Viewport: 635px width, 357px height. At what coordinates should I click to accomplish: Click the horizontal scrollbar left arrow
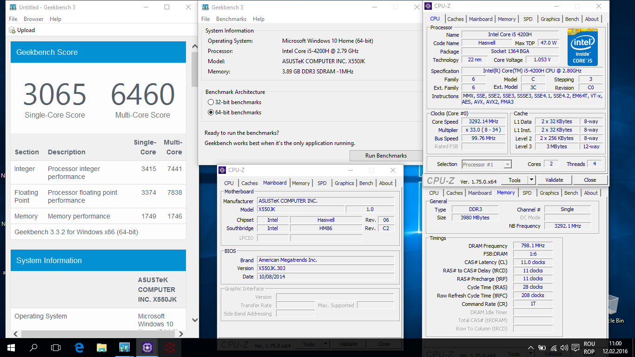point(15,334)
